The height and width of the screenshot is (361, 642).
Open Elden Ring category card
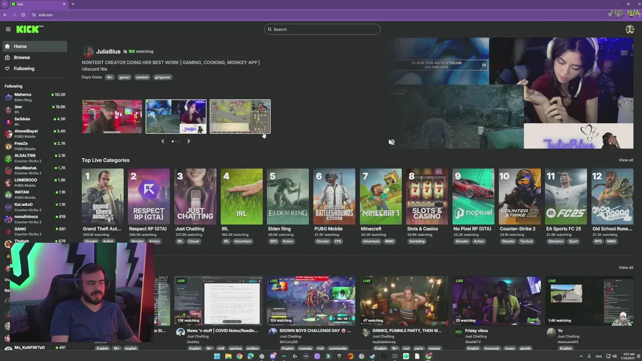[288, 197]
